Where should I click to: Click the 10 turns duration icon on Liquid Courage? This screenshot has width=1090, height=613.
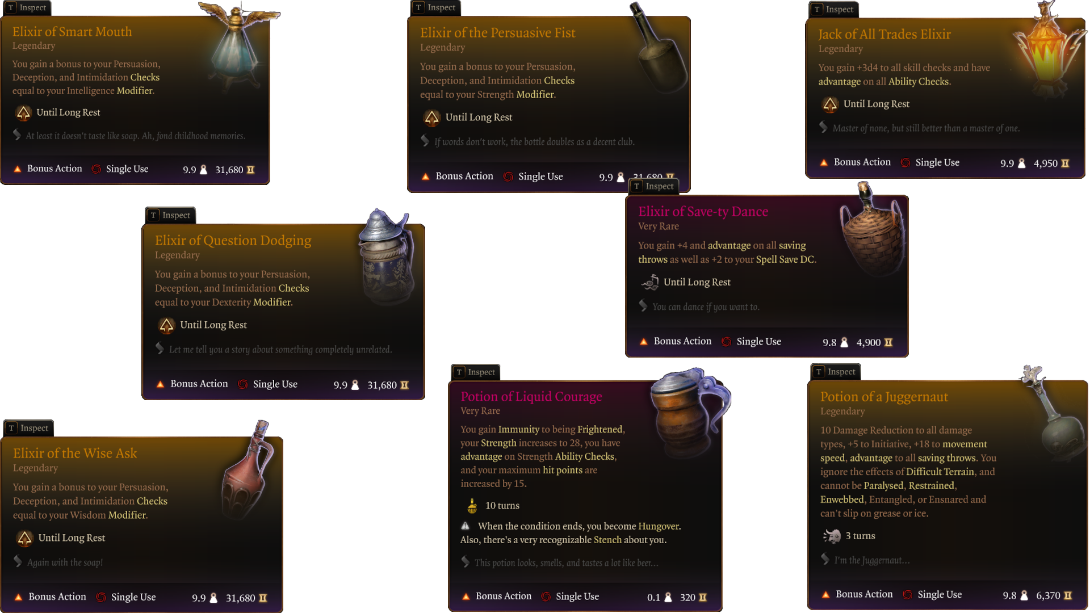472,505
